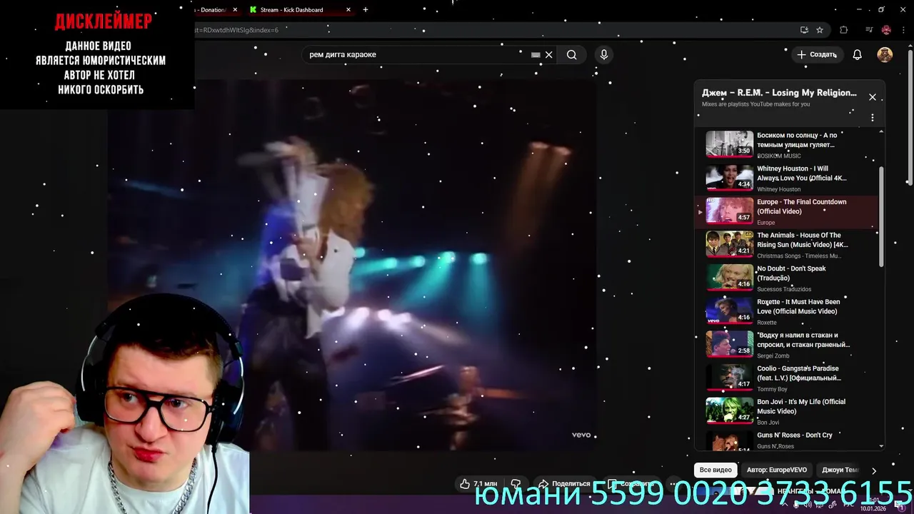Open the on-screen keyboard in the search box
The height and width of the screenshot is (514, 914).
(536, 55)
